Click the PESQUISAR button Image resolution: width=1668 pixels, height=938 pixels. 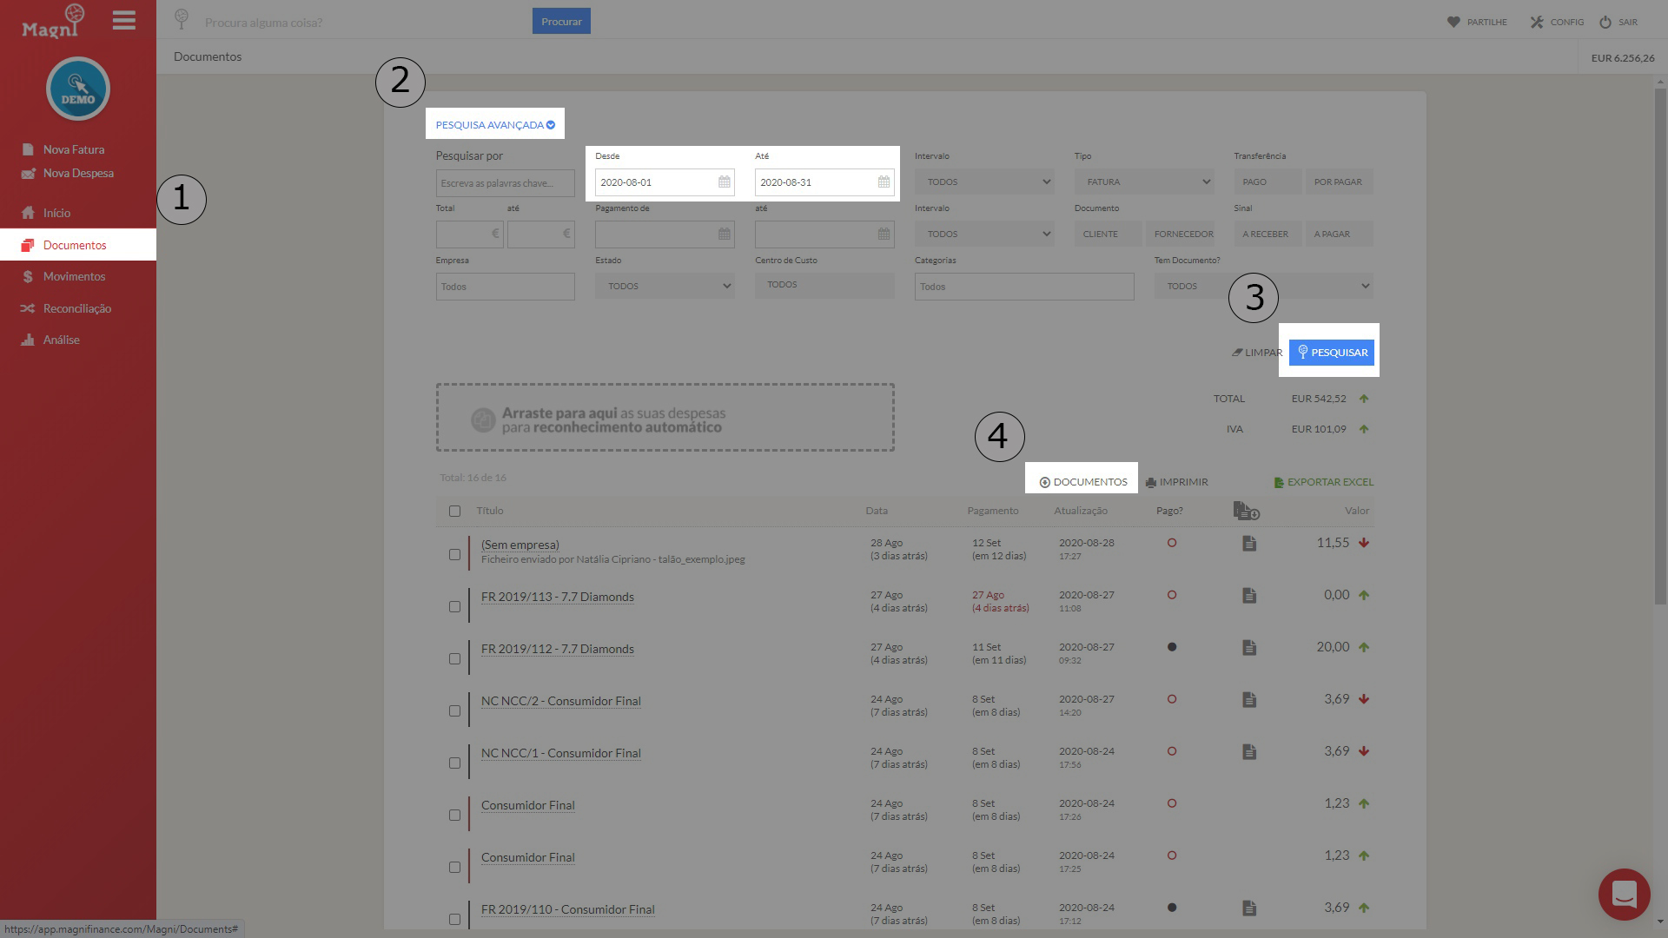[1332, 353]
